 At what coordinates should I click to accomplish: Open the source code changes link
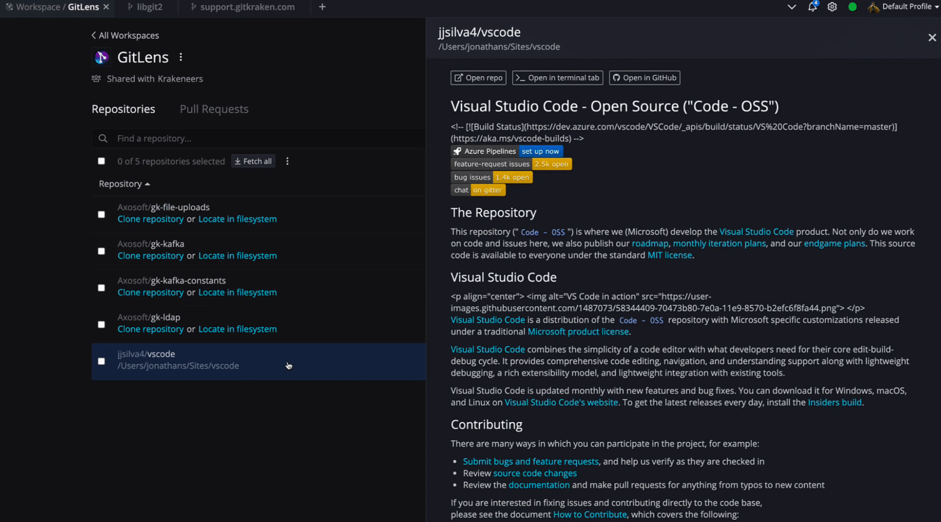(x=535, y=474)
